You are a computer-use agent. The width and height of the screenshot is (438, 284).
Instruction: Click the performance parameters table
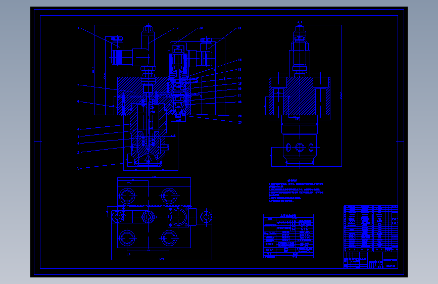pos(288,236)
